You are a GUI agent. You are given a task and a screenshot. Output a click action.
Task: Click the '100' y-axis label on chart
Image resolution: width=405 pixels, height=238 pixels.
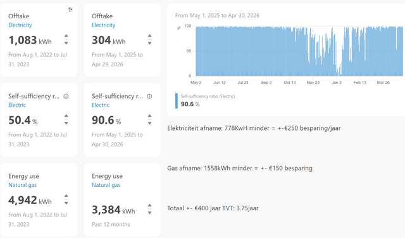(x=188, y=26)
